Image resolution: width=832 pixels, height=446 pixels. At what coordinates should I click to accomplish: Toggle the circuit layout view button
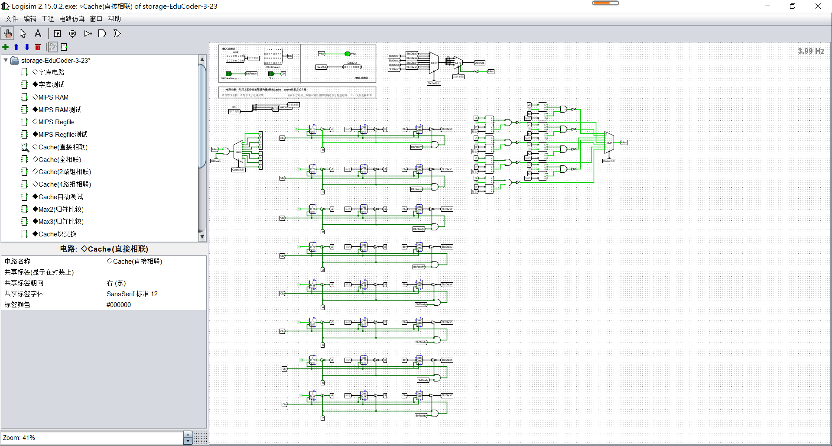pyautogui.click(x=53, y=47)
